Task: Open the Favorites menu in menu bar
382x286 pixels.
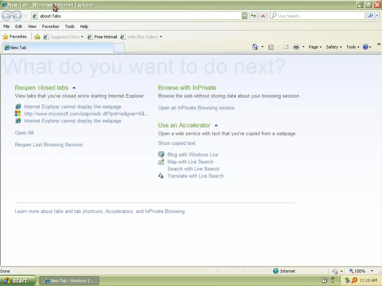Action: pyautogui.click(x=50, y=26)
